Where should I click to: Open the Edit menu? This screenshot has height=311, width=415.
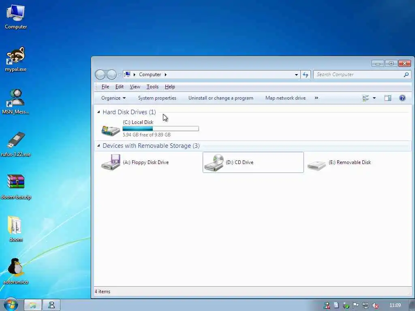[120, 87]
